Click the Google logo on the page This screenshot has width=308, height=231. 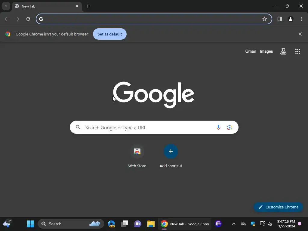click(154, 95)
